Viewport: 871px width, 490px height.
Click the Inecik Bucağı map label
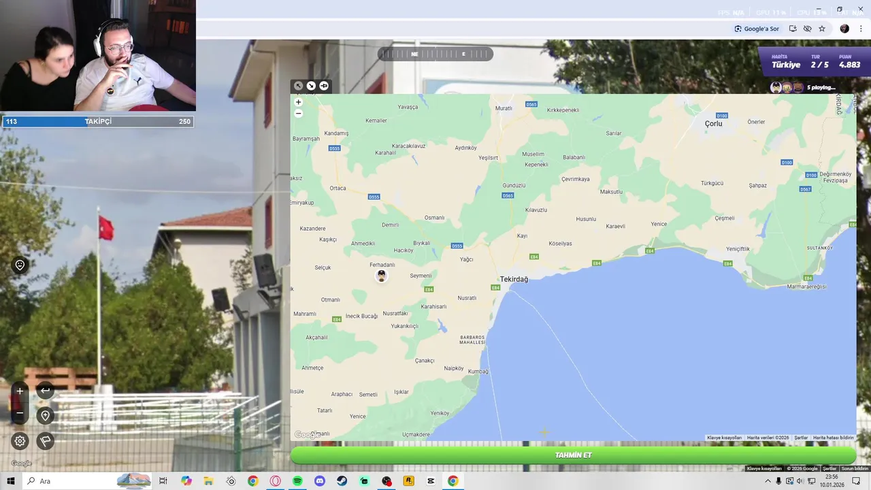(361, 316)
